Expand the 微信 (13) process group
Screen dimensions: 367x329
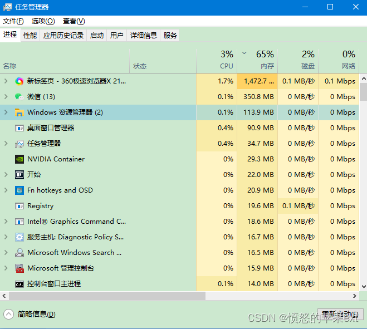coord(6,97)
